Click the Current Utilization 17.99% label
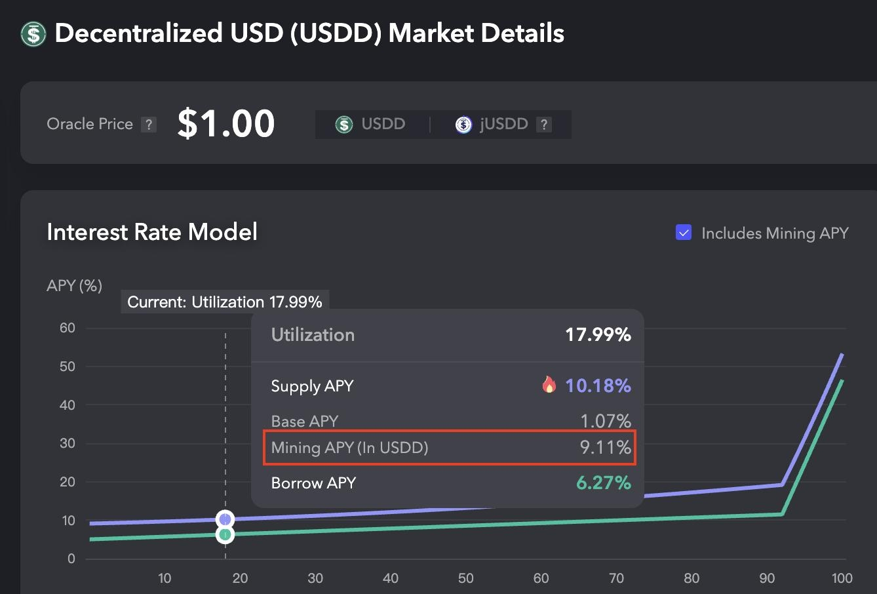This screenshot has width=877, height=594. pos(225,302)
